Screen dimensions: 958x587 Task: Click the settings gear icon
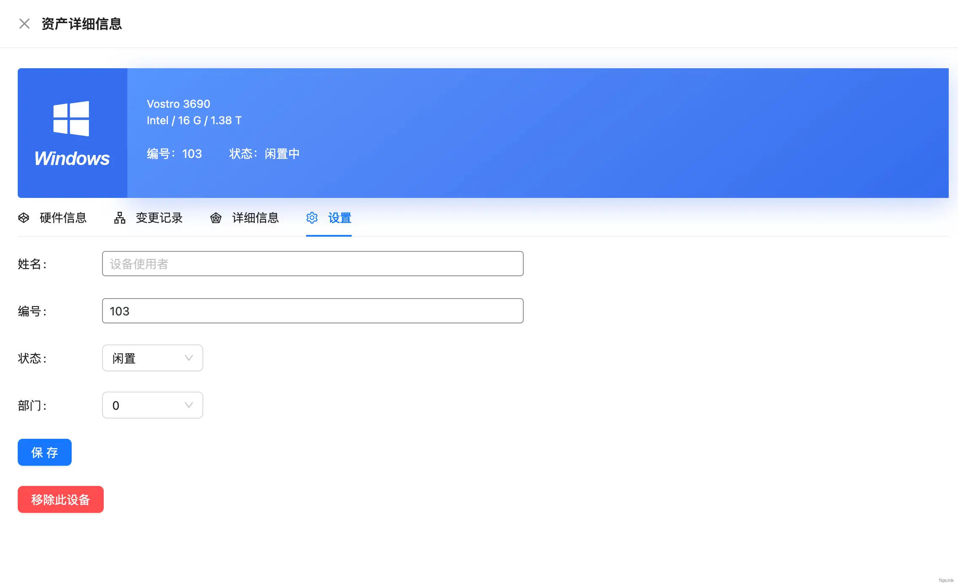click(x=312, y=218)
